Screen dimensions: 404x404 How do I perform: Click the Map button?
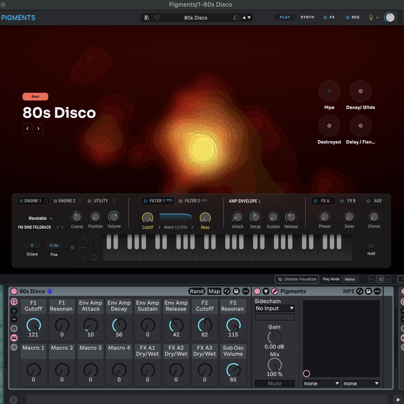pyautogui.click(x=214, y=291)
